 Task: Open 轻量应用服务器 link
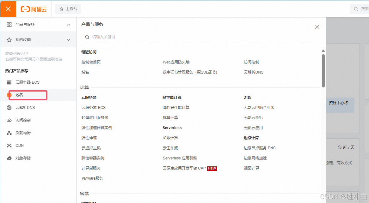[x=95, y=118]
